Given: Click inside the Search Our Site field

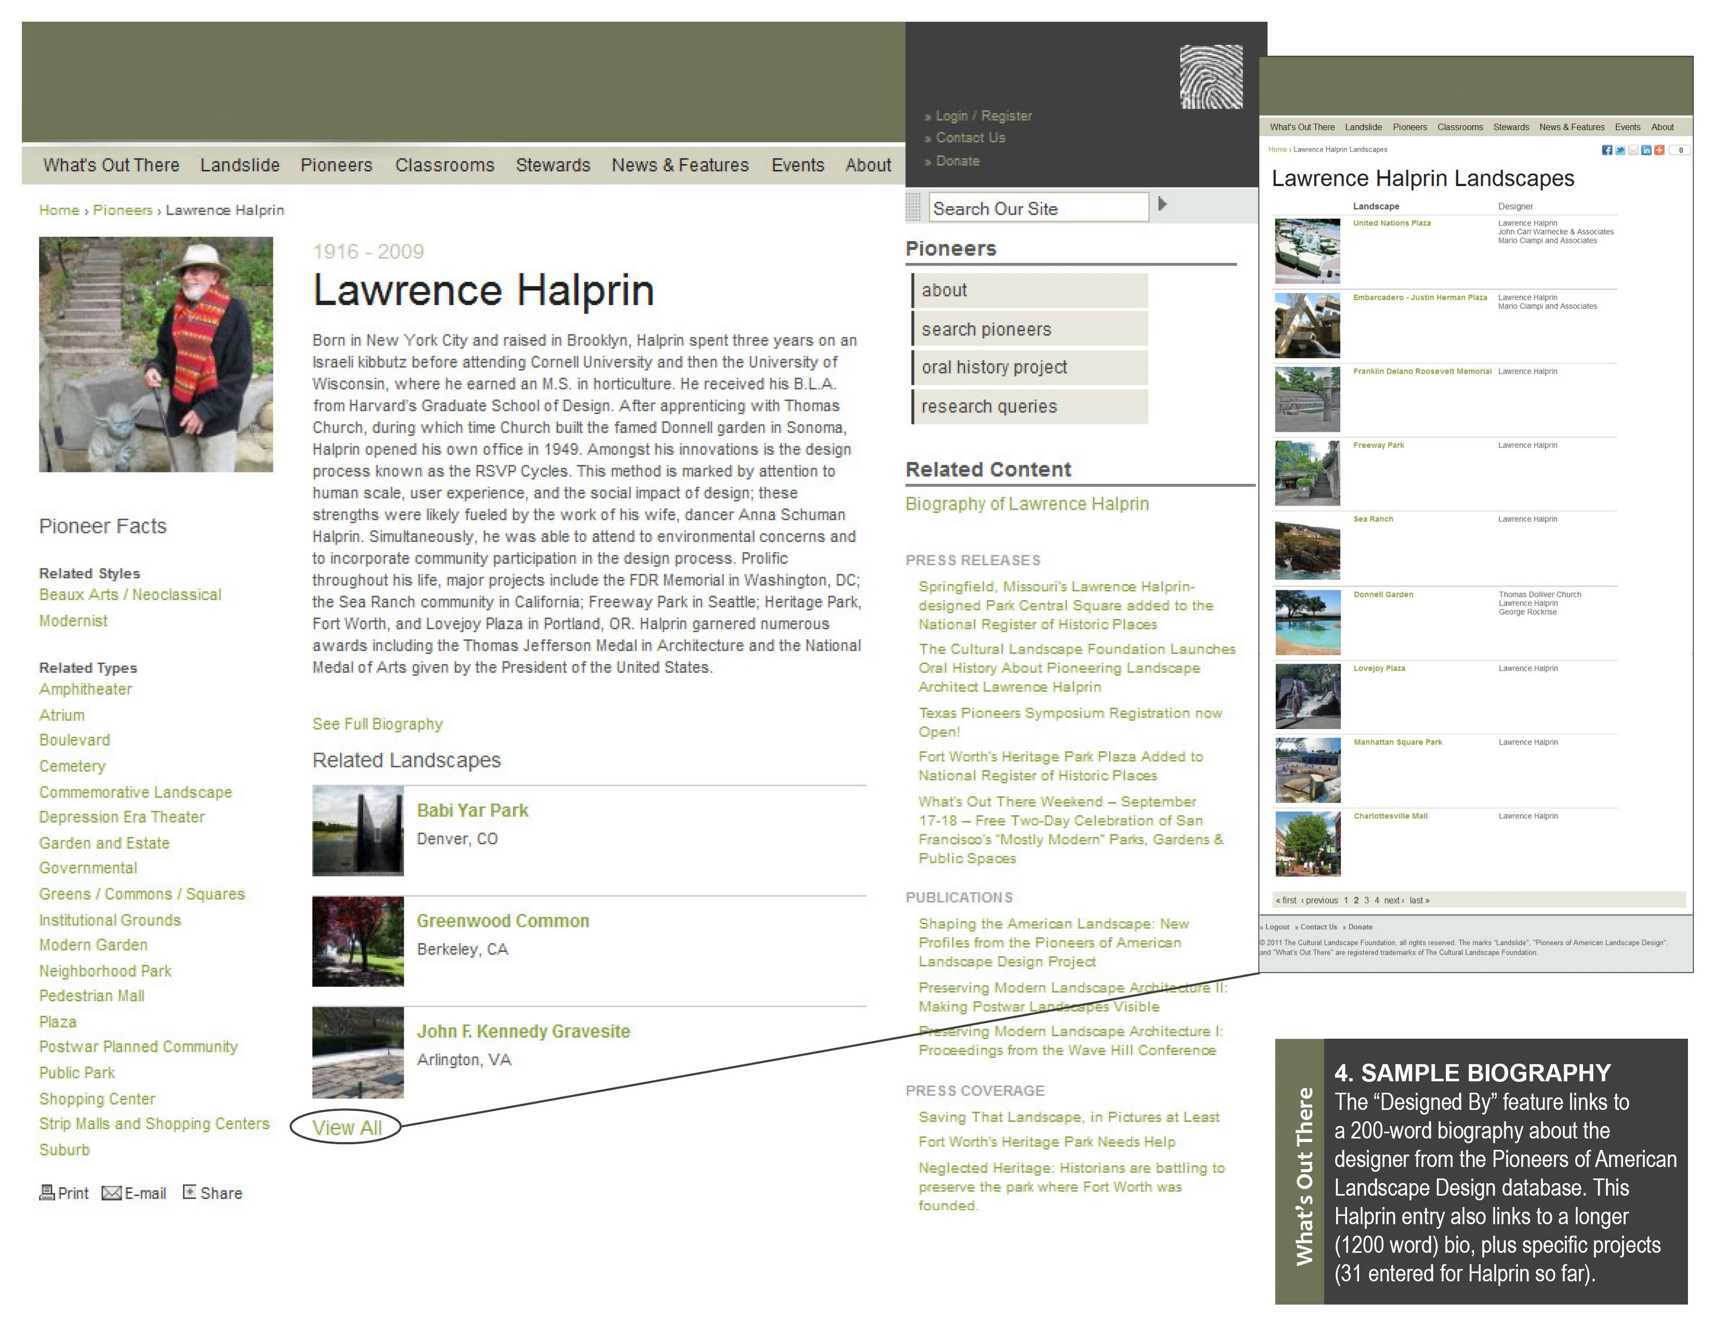Looking at the screenshot, I should [x=1038, y=208].
